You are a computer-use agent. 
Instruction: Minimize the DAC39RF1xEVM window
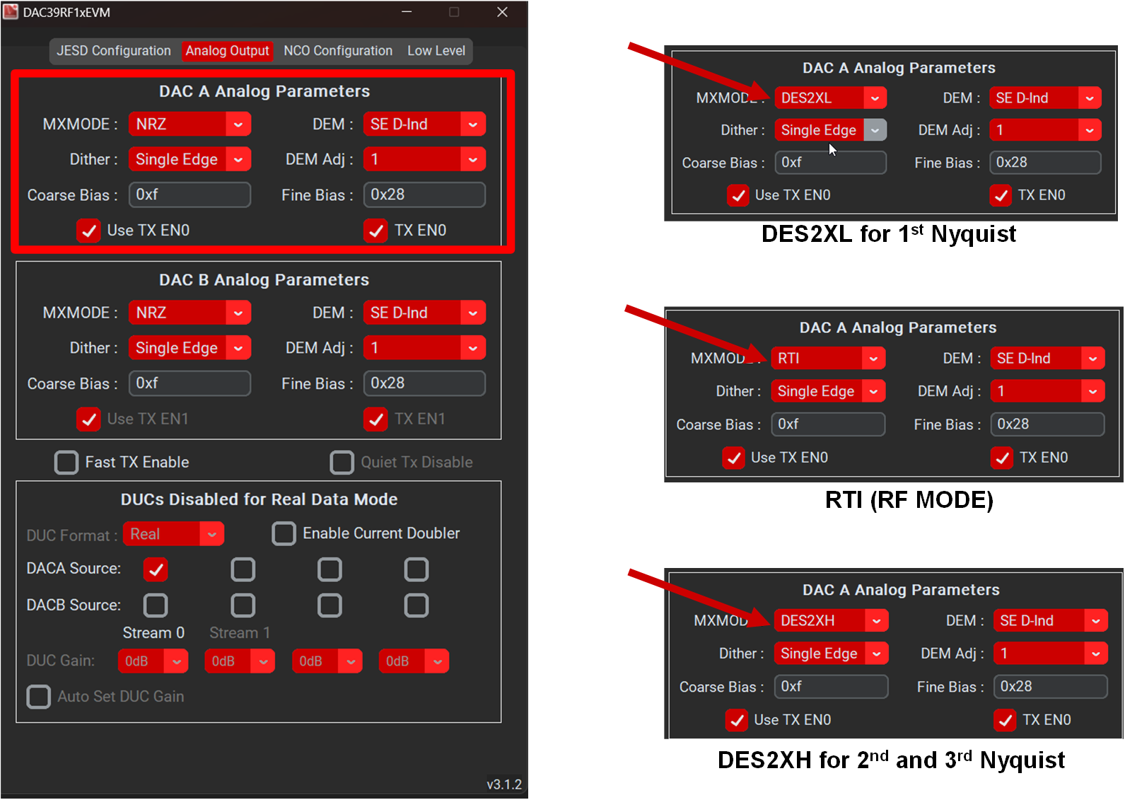tap(407, 12)
